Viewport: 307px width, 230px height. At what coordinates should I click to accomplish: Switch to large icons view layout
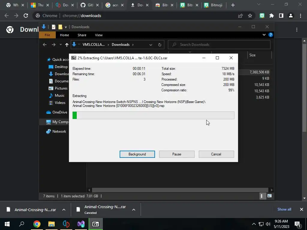pyautogui.click(x=270, y=196)
